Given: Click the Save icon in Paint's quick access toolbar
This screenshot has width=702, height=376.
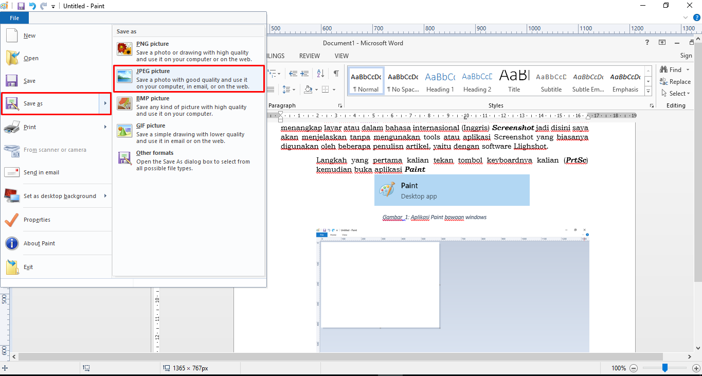Looking at the screenshot, I should 21,6.
